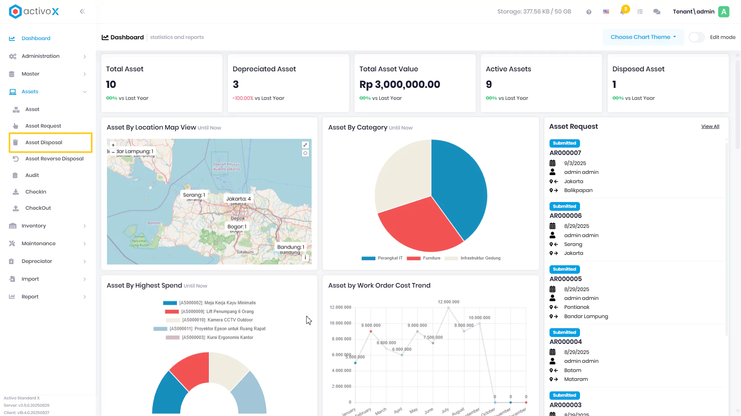The width and height of the screenshot is (741, 416).
Task: Click the Total Asset Value card
Action: coord(415,83)
